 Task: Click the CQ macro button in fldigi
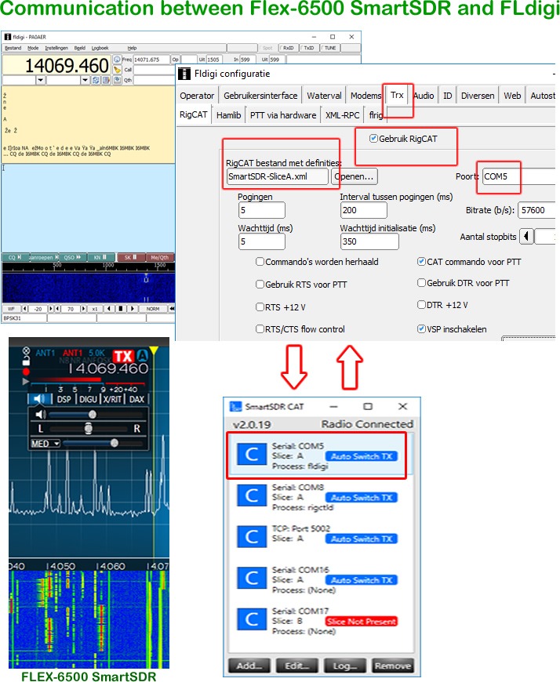(15, 257)
